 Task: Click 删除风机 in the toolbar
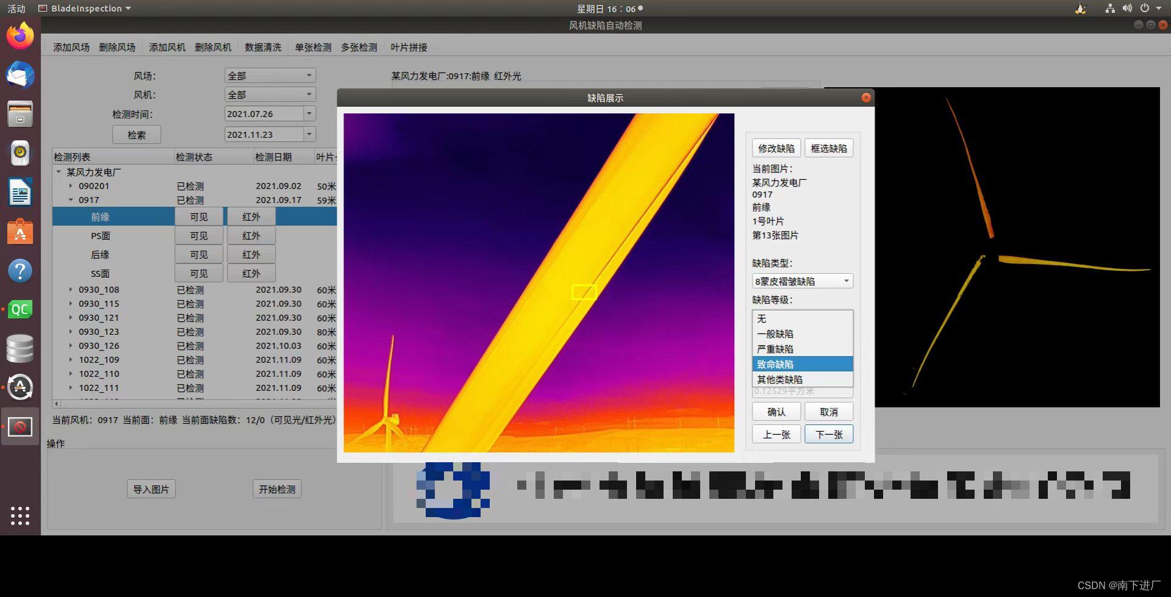213,47
